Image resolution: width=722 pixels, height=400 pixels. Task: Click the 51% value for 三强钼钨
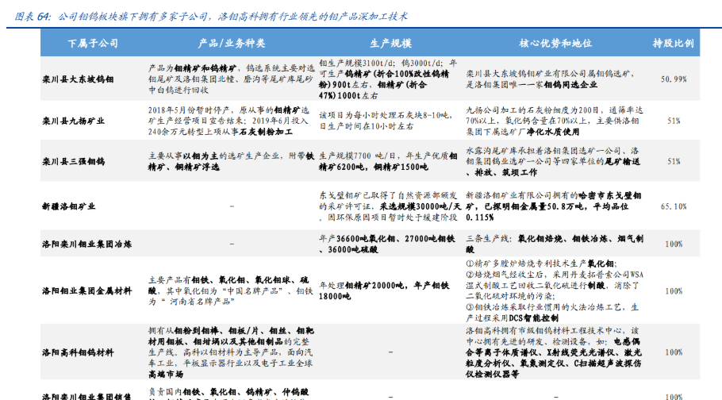(x=674, y=162)
